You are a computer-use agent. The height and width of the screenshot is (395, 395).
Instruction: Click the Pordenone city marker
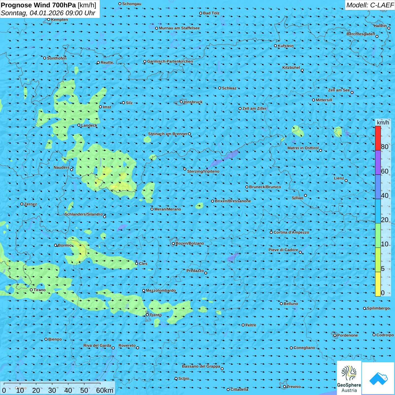tap(335, 335)
